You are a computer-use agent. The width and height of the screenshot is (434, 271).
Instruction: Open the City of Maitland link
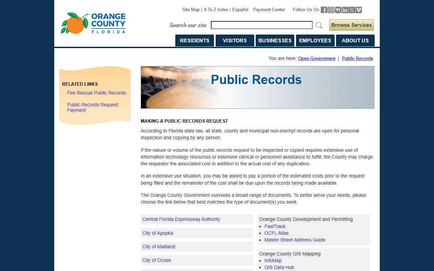[x=159, y=247]
